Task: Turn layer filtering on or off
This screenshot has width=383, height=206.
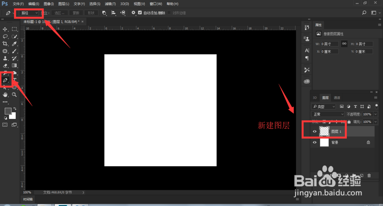Action: click(376, 106)
